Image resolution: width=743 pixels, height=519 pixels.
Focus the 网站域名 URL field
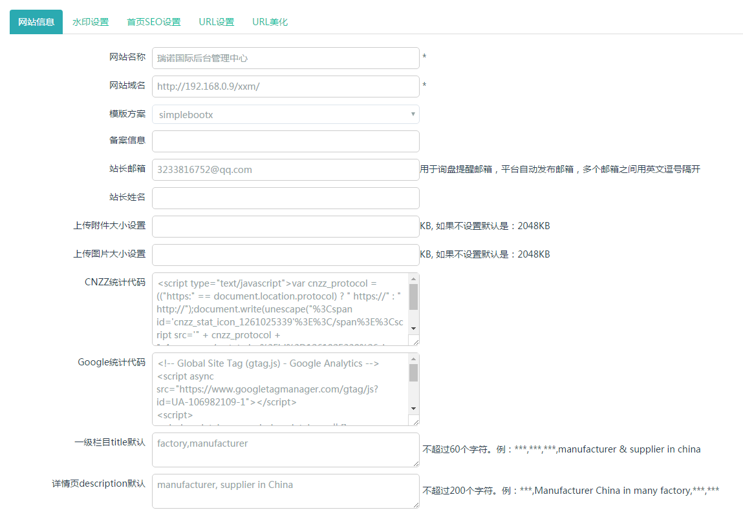pos(286,86)
